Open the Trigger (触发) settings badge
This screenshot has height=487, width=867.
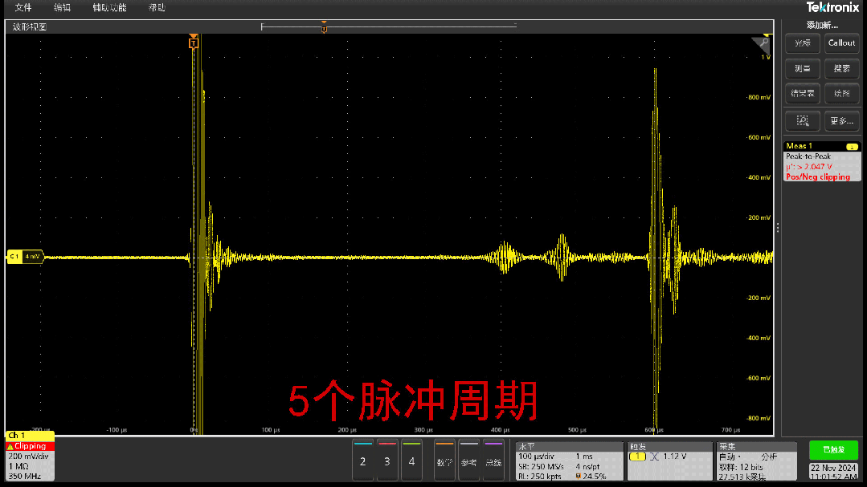coord(669,461)
